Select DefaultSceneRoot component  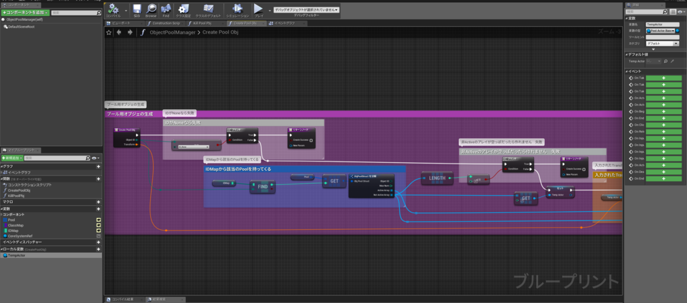[19, 27]
